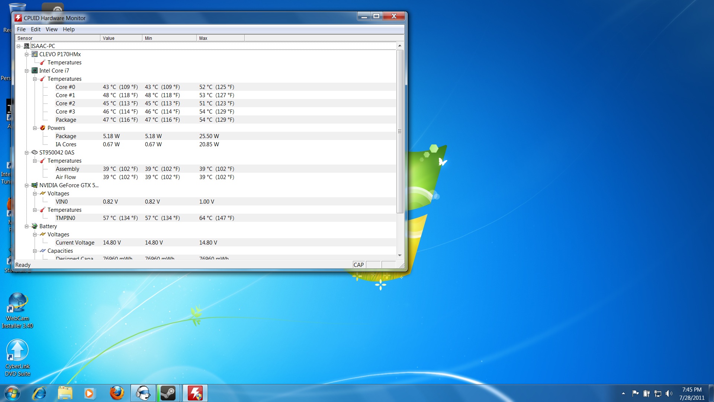
Task: Click the scrollbar up arrow
Action: coord(400,46)
